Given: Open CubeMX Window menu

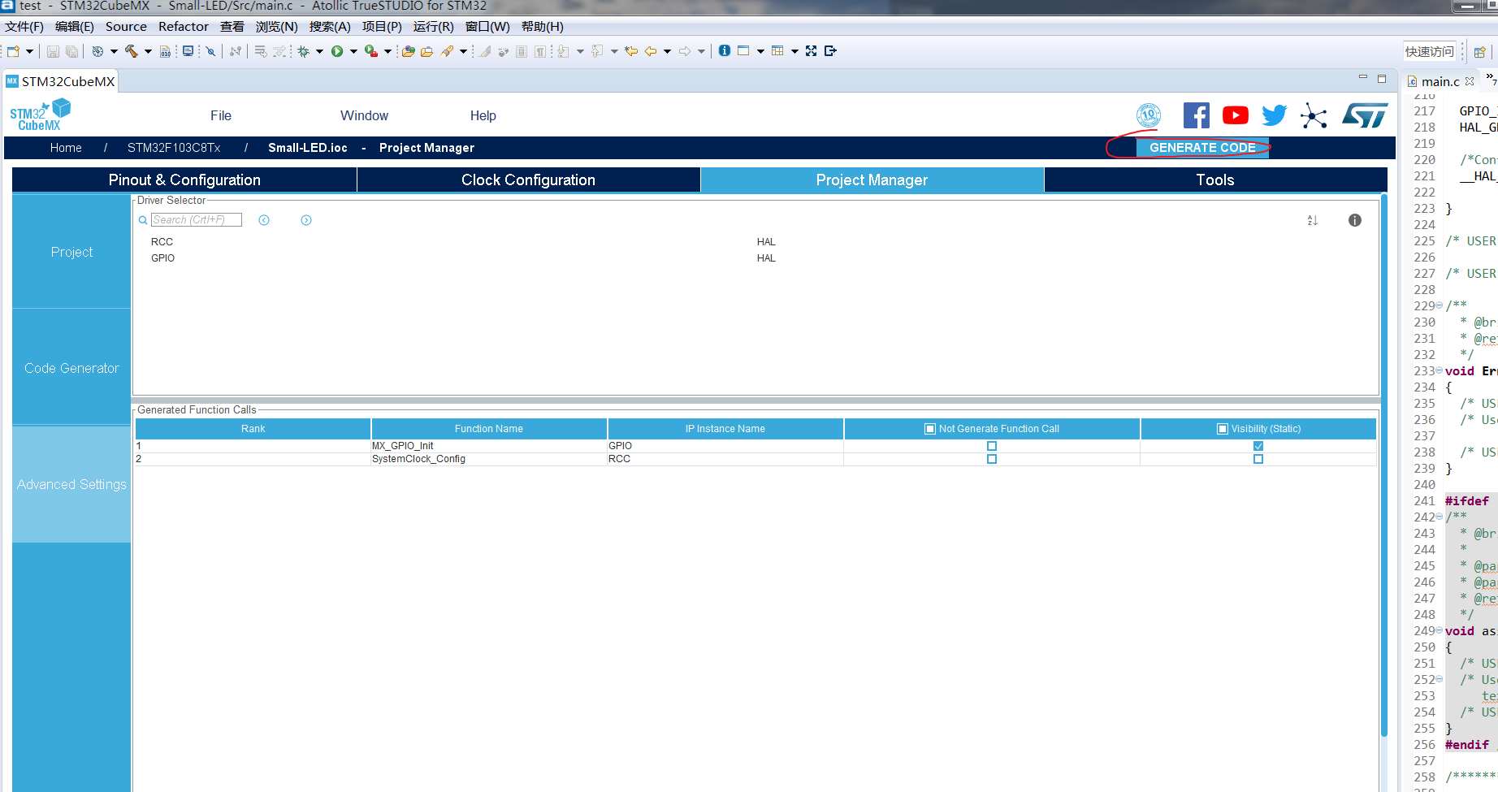Looking at the screenshot, I should click(364, 115).
